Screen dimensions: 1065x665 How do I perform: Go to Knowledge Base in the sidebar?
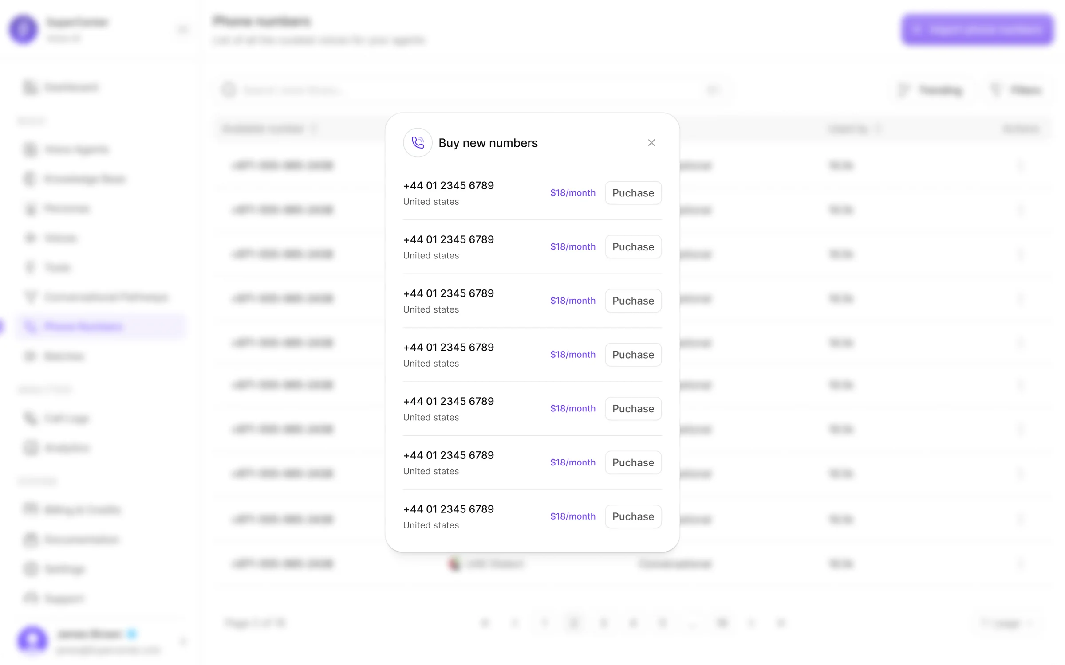pyautogui.click(x=84, y=179)
